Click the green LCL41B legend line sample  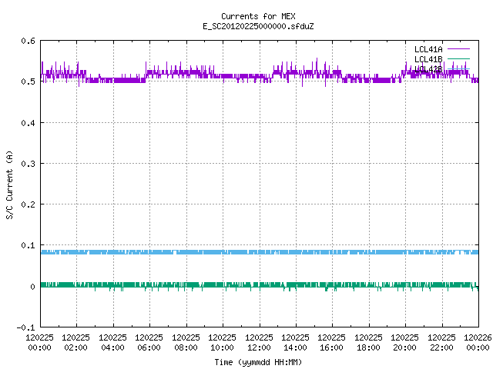(x=458, y=58)
